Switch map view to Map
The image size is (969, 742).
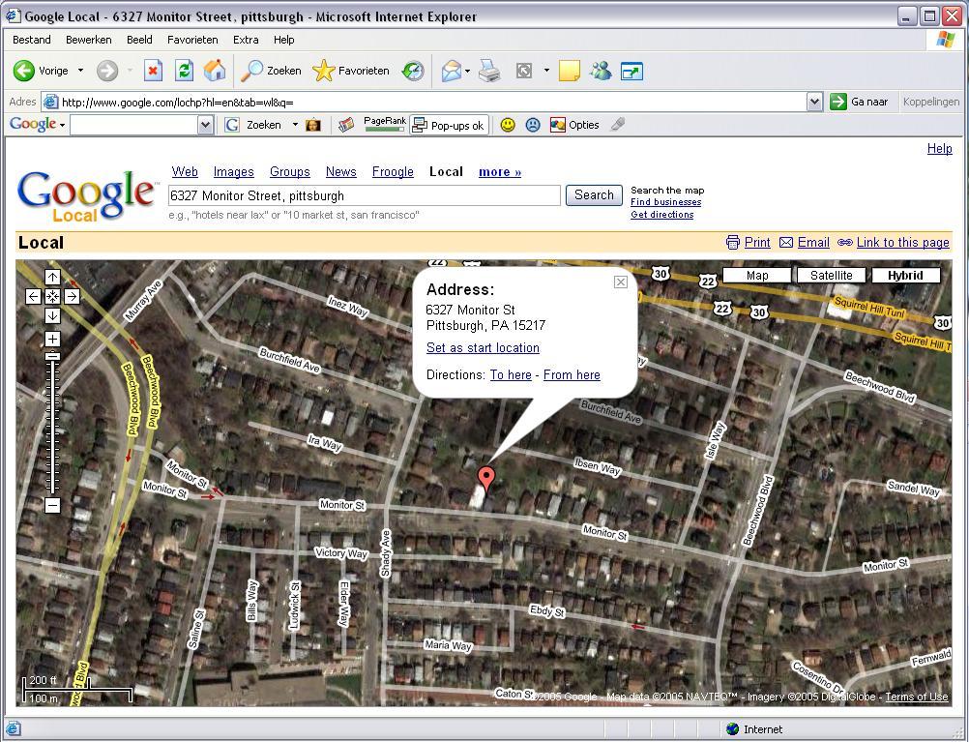757,275
